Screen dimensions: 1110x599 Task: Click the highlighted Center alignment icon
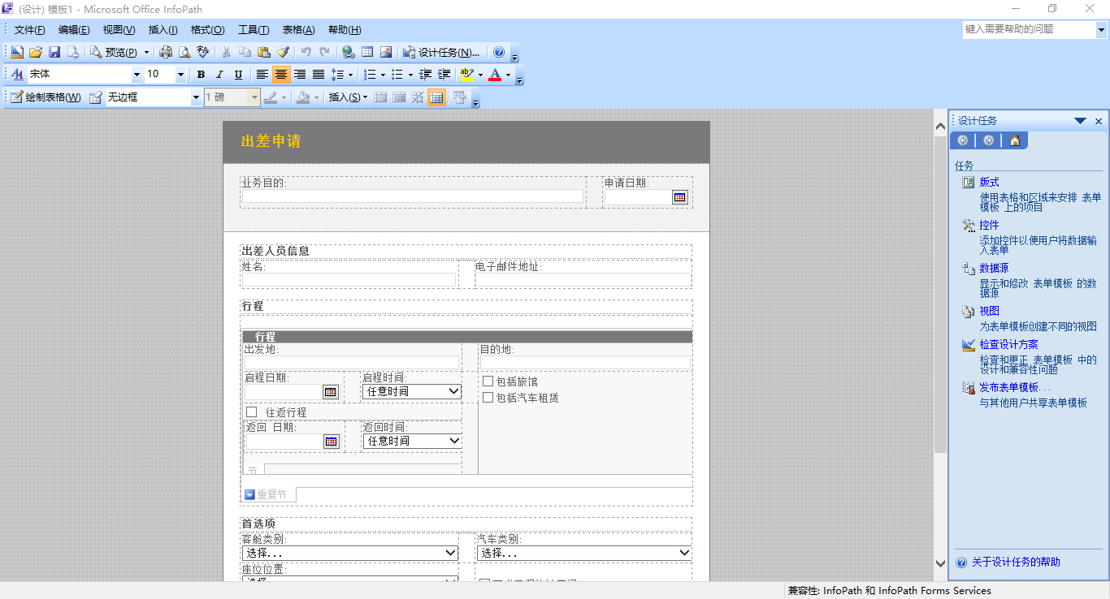coord(280,75)
